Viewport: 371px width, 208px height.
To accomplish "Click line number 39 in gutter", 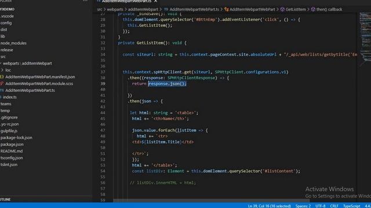I will [103, 84].
